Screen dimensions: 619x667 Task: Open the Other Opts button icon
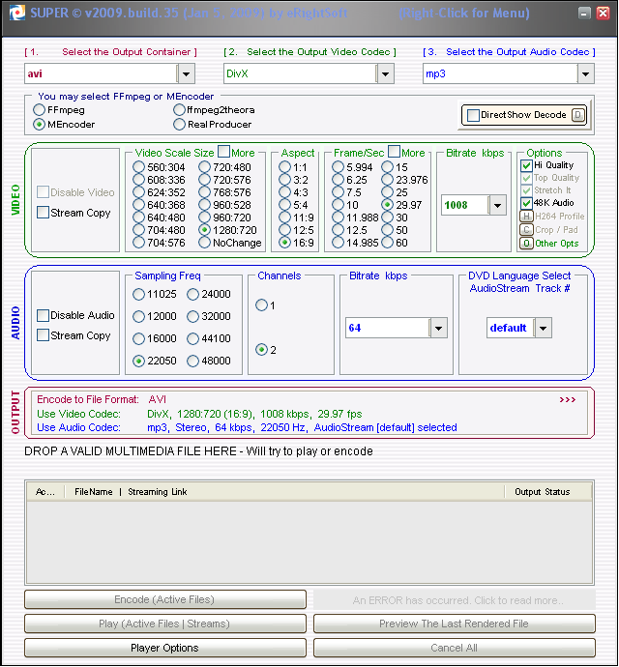coord(526,244)
